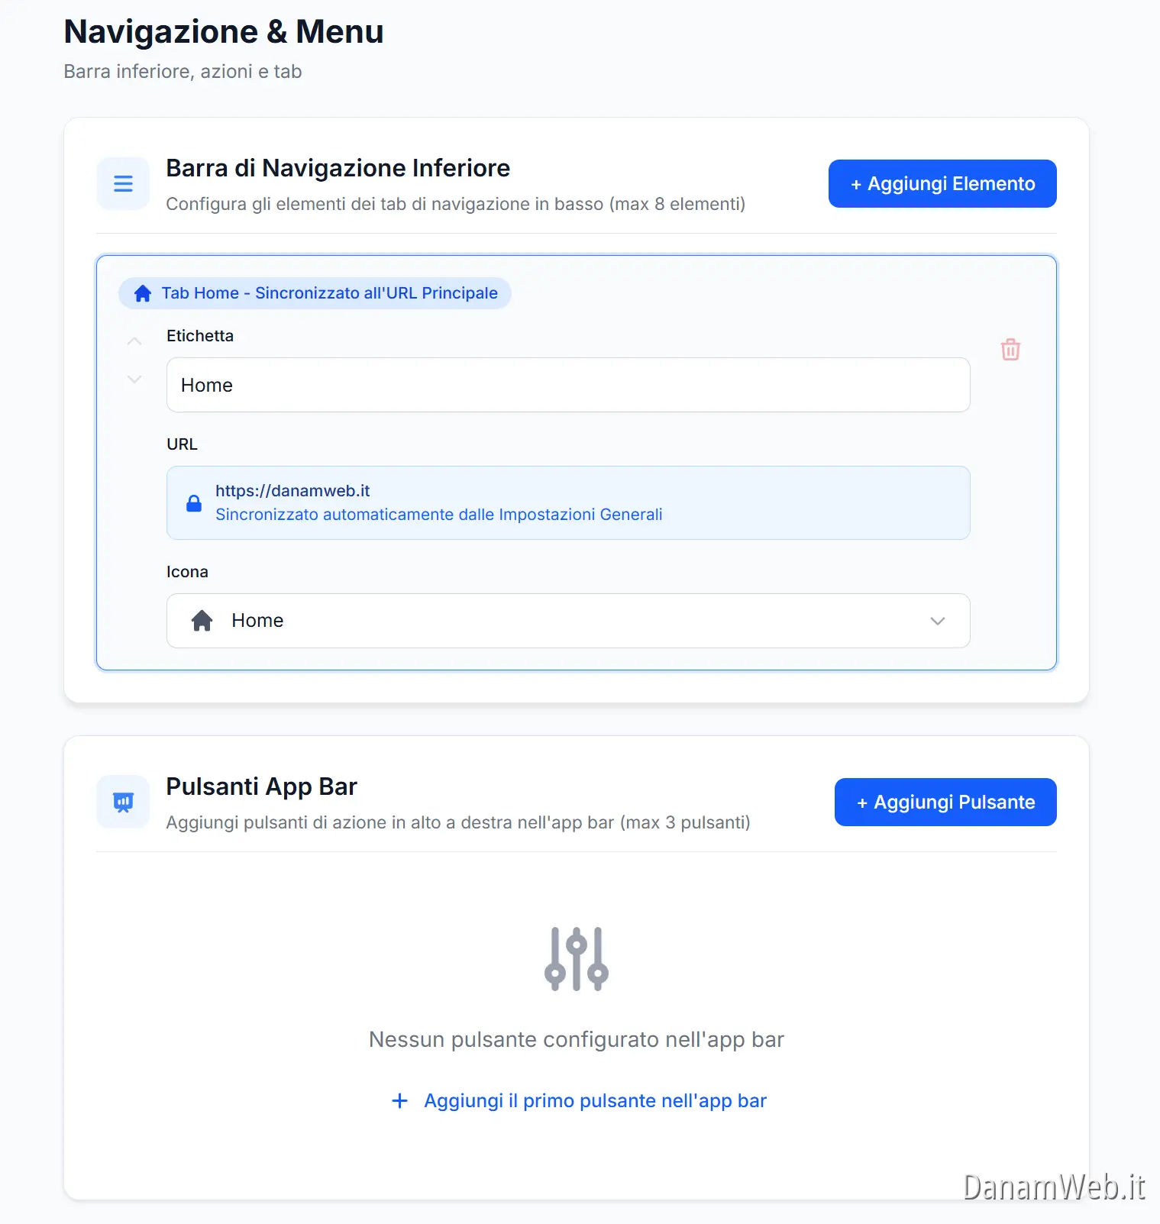Click the DanamWeb.it watermark logo
1160x1224 pixels.
1054,1187
